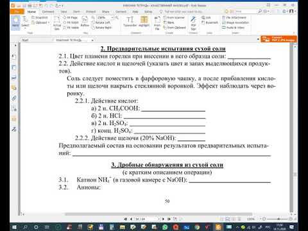The width and height of the screenshot is (308, 231).
Task: Switch to the Start document tab
Action: click(25, 40)
